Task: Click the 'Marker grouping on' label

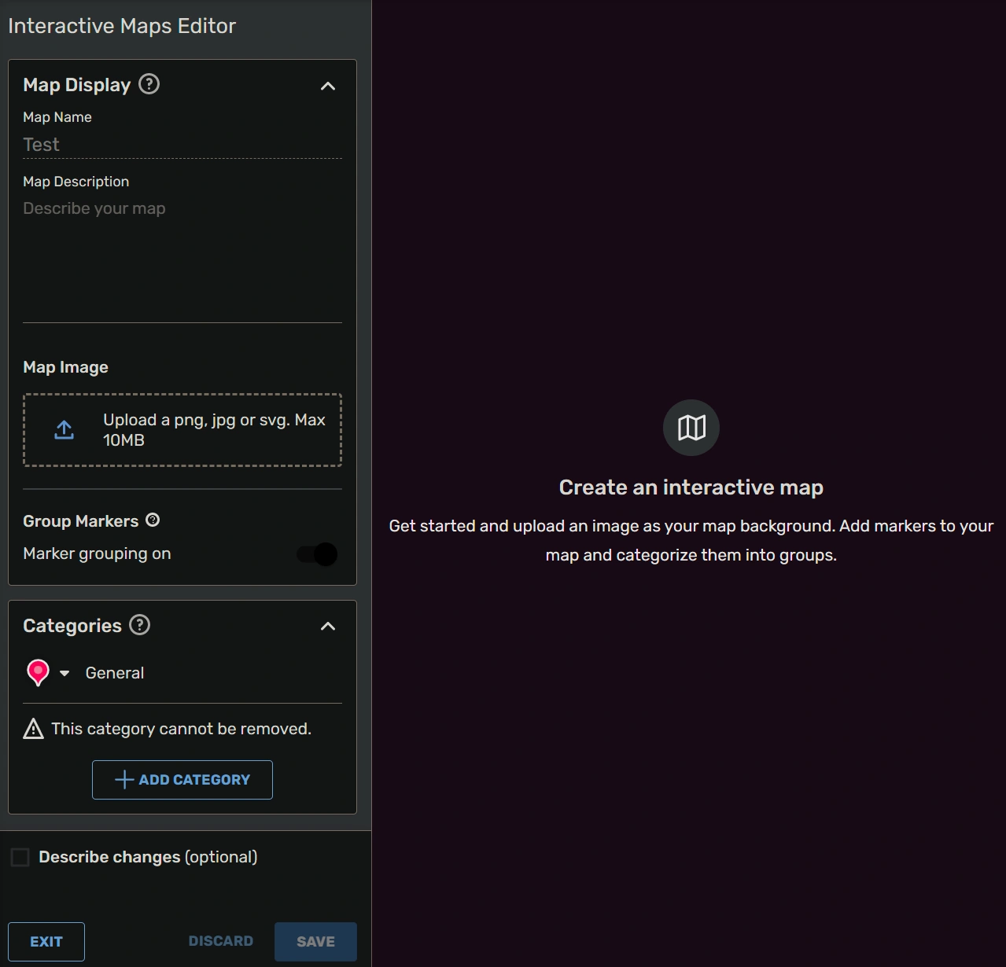Action: pos(97,553)
